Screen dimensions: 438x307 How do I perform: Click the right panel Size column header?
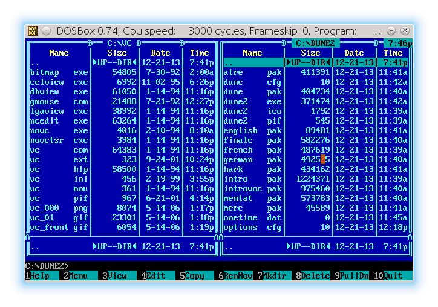(x=310, y=53)
